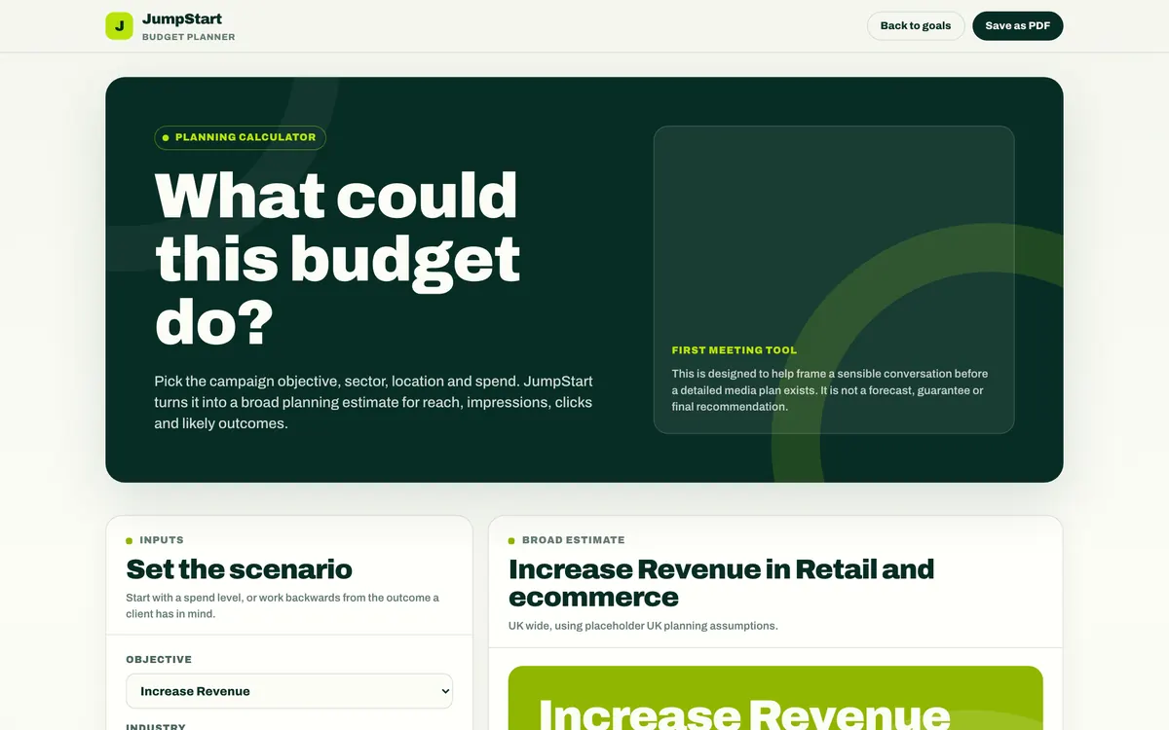Click the paragraph starting "Pick the campaign objective"

(373, 402)
